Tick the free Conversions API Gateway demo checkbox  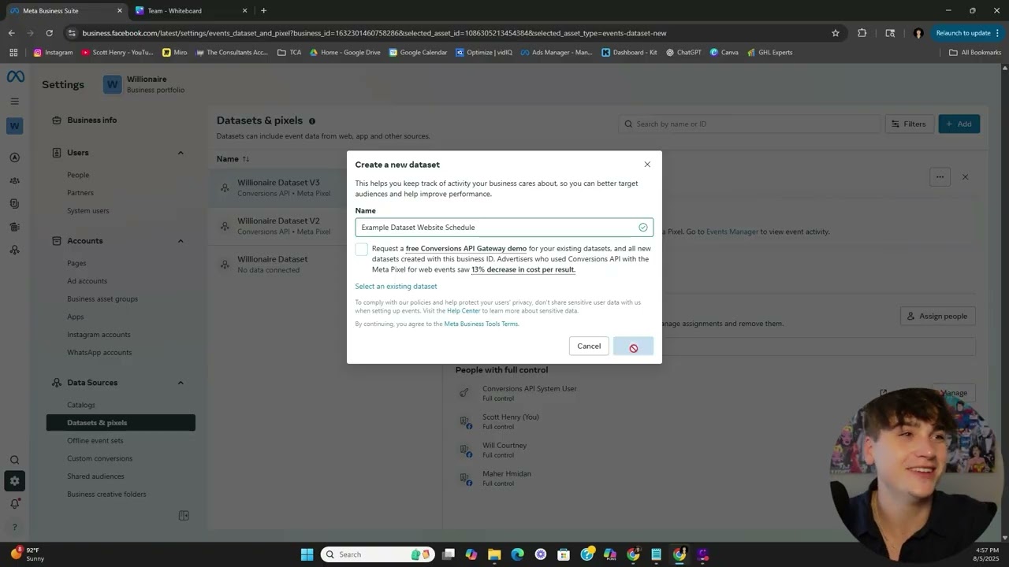click(x=361, y=249)
